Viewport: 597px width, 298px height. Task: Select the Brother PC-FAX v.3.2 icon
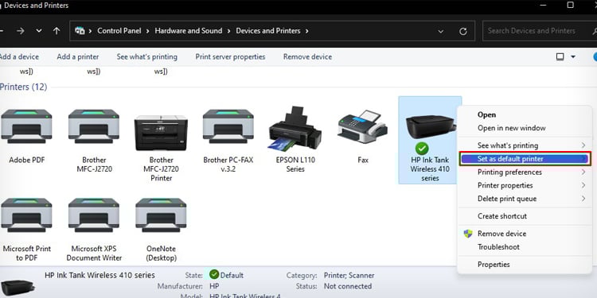pyautogui.click(x=228, y=126)
